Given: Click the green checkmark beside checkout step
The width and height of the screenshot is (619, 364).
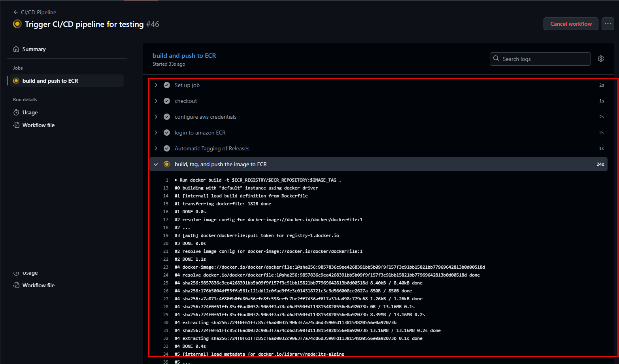Looking at the screenshot, I should point(166,100).
